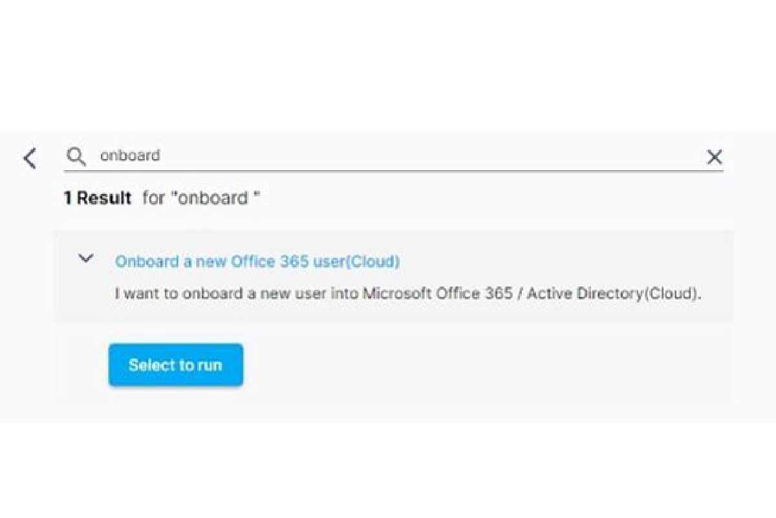Click the bold "1 Result" count label

tap(97, 198)
